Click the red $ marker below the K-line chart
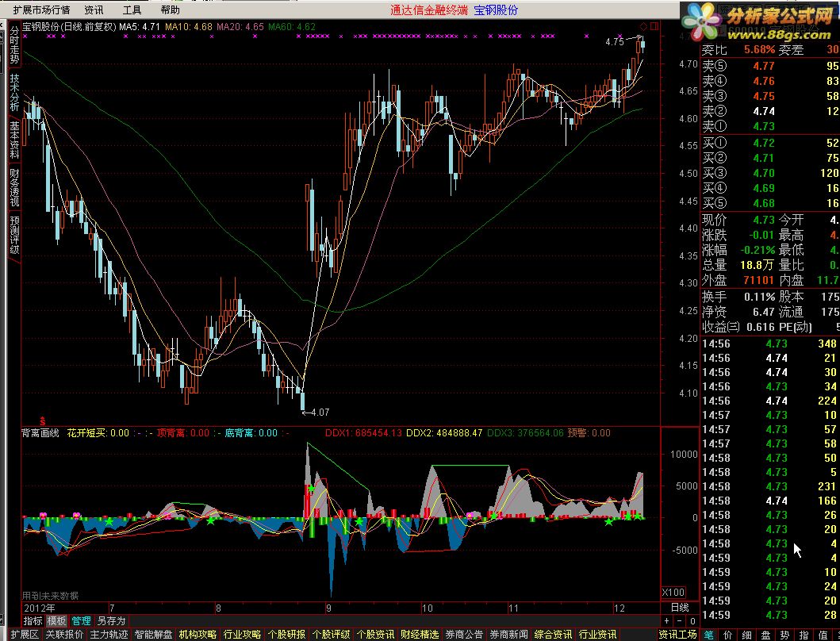 click(x=42, y=421)
